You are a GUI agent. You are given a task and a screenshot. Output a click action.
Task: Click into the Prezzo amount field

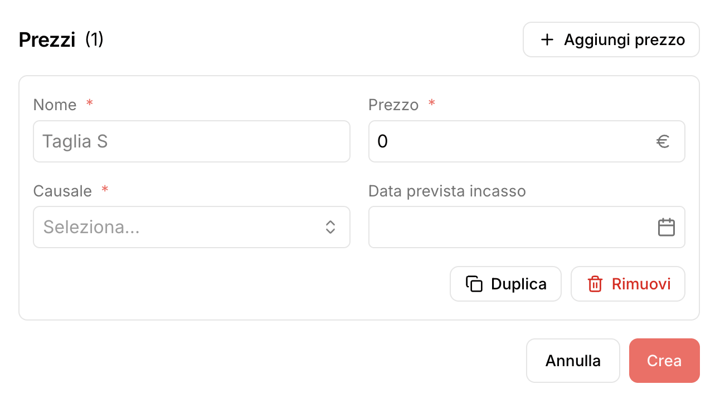click(527, 141)
